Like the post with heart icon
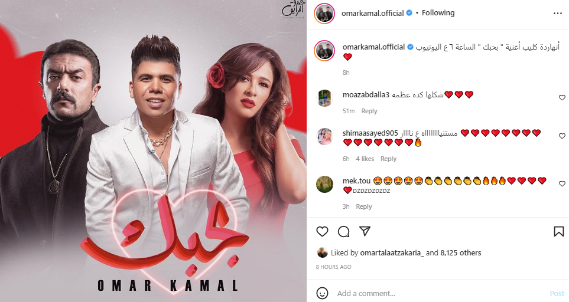569x302 pixels. (322, 231)
